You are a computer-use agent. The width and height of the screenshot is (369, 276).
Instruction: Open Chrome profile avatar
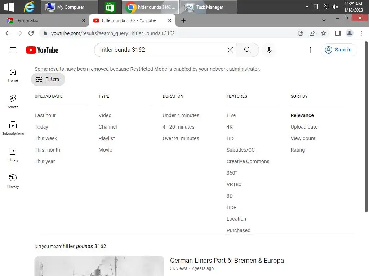(x=350, y=33)
